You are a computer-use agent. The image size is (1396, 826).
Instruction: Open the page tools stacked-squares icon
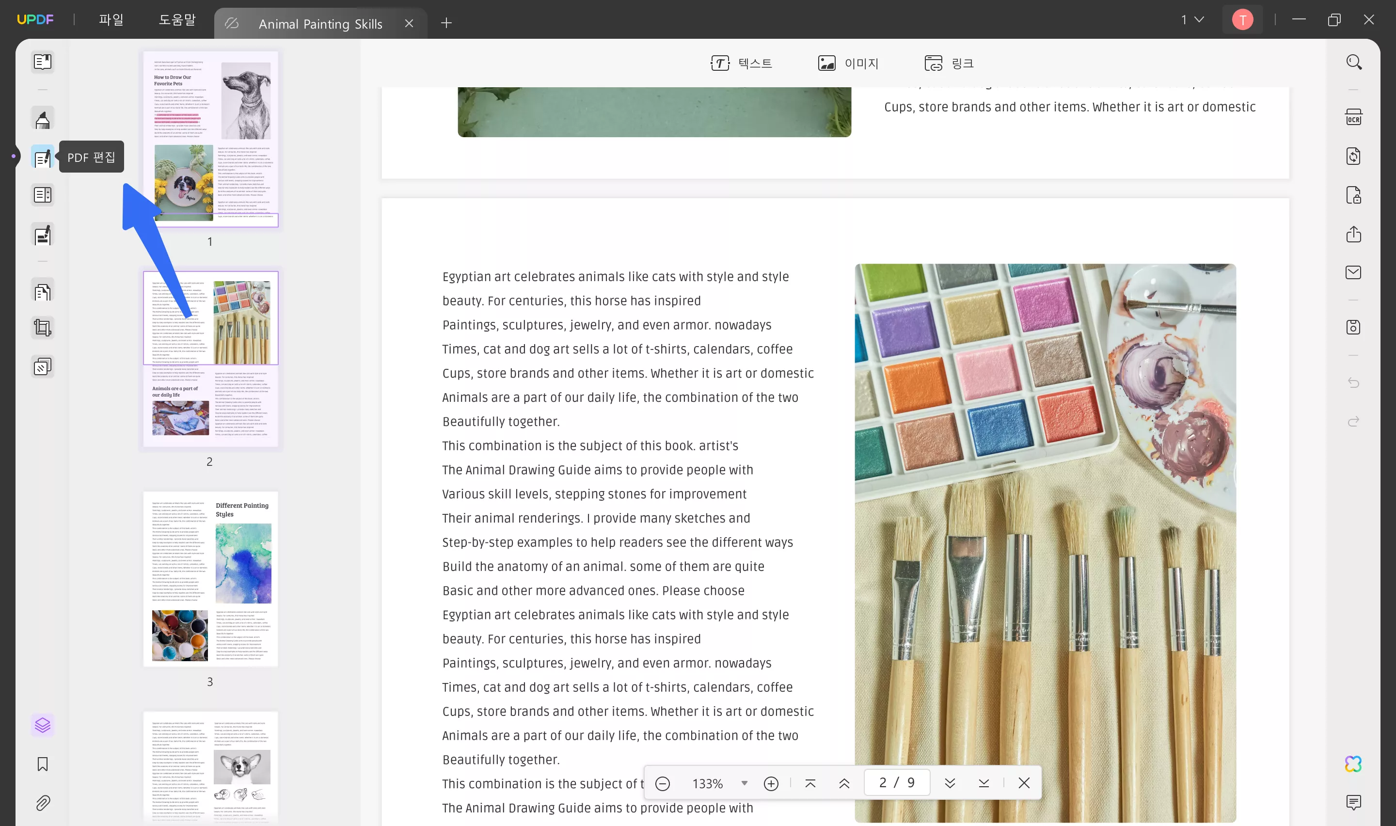[x=42, y=366]
